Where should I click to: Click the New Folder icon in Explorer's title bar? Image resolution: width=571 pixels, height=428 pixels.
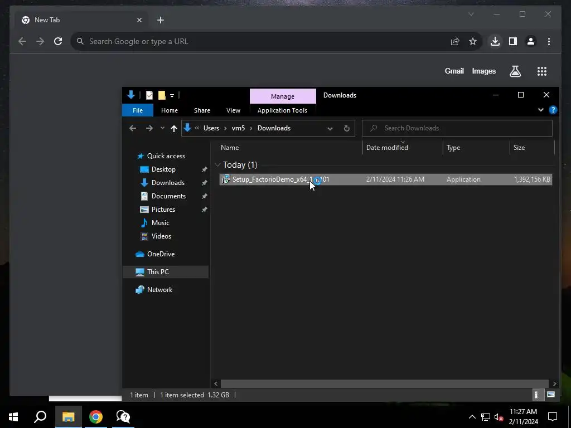(x=162, y=95)
